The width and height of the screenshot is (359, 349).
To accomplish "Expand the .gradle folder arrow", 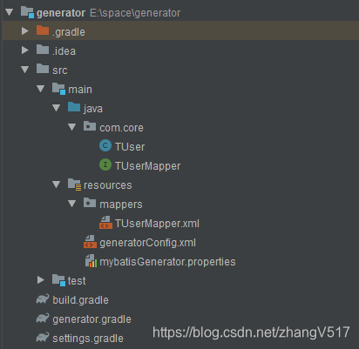I will tap(25, 30).
